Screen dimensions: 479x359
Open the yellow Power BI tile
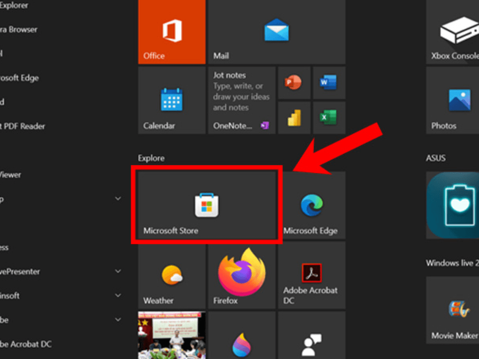294,117
